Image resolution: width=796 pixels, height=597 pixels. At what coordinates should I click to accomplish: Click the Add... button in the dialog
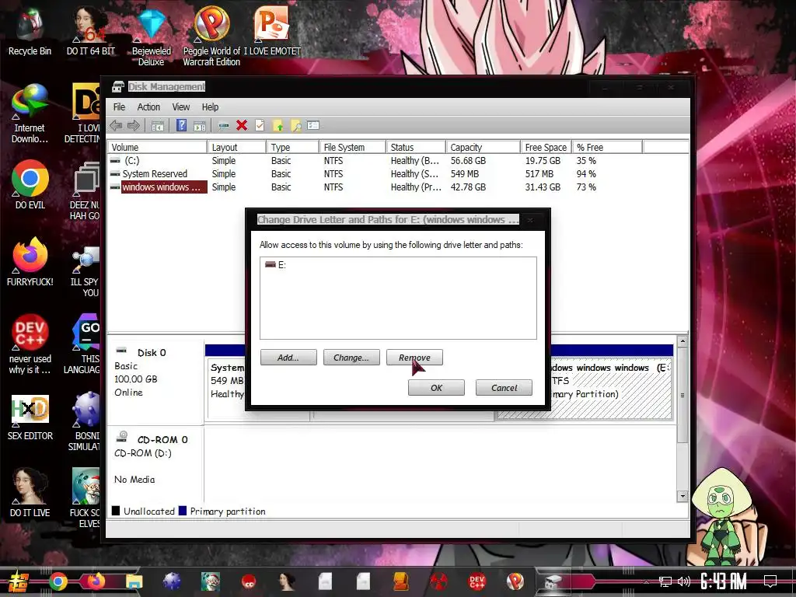288,358
